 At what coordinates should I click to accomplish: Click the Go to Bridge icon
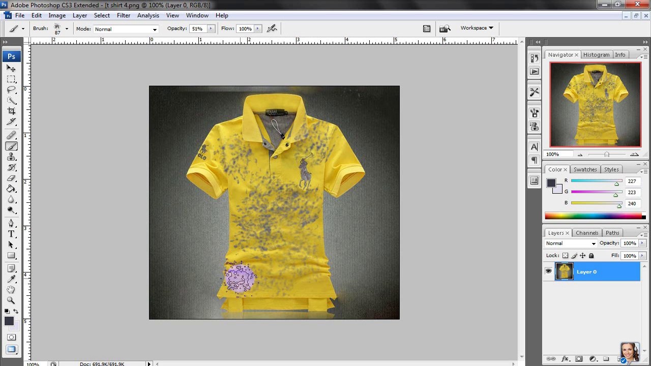445,28
